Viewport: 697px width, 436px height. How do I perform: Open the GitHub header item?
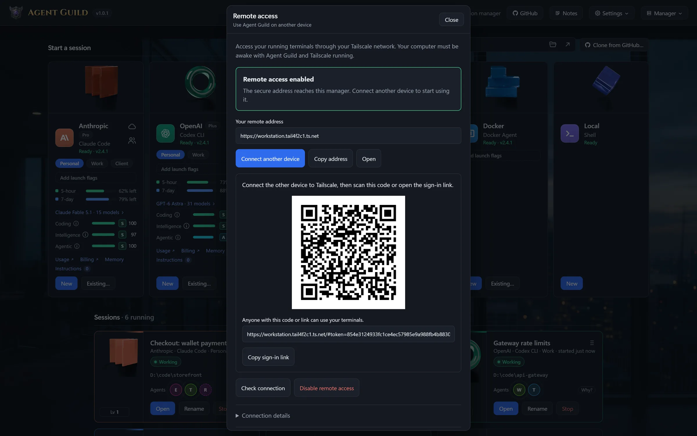(x=525, y=13)
